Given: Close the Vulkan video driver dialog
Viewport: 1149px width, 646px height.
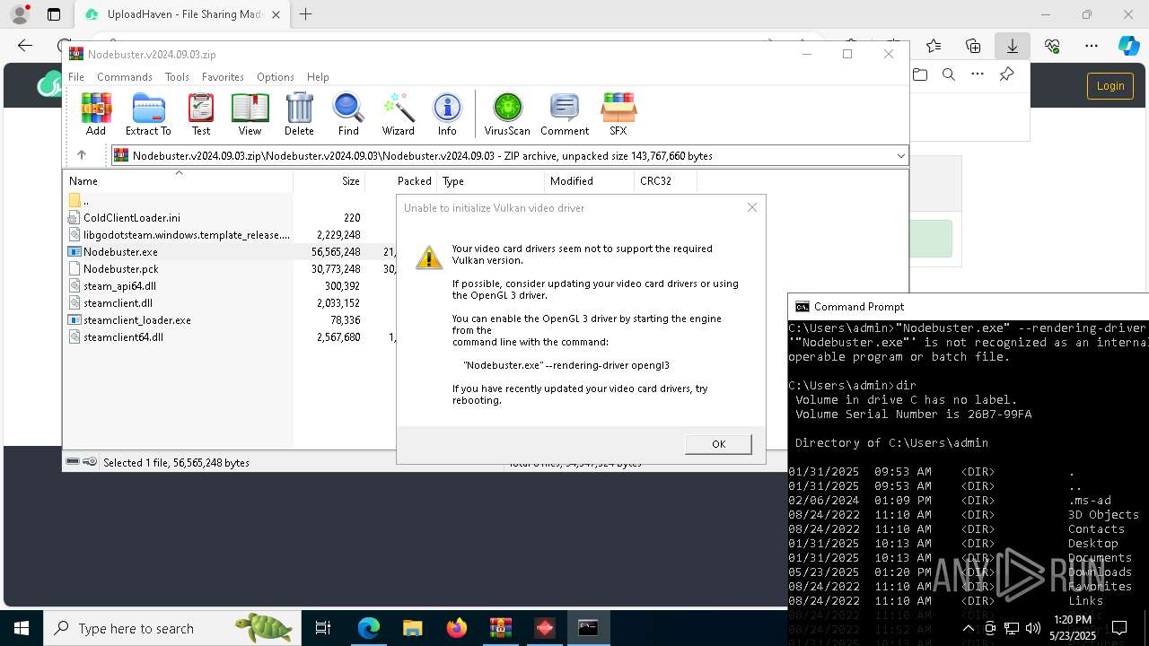Looking at the screenshot, I should coord(752,207).
